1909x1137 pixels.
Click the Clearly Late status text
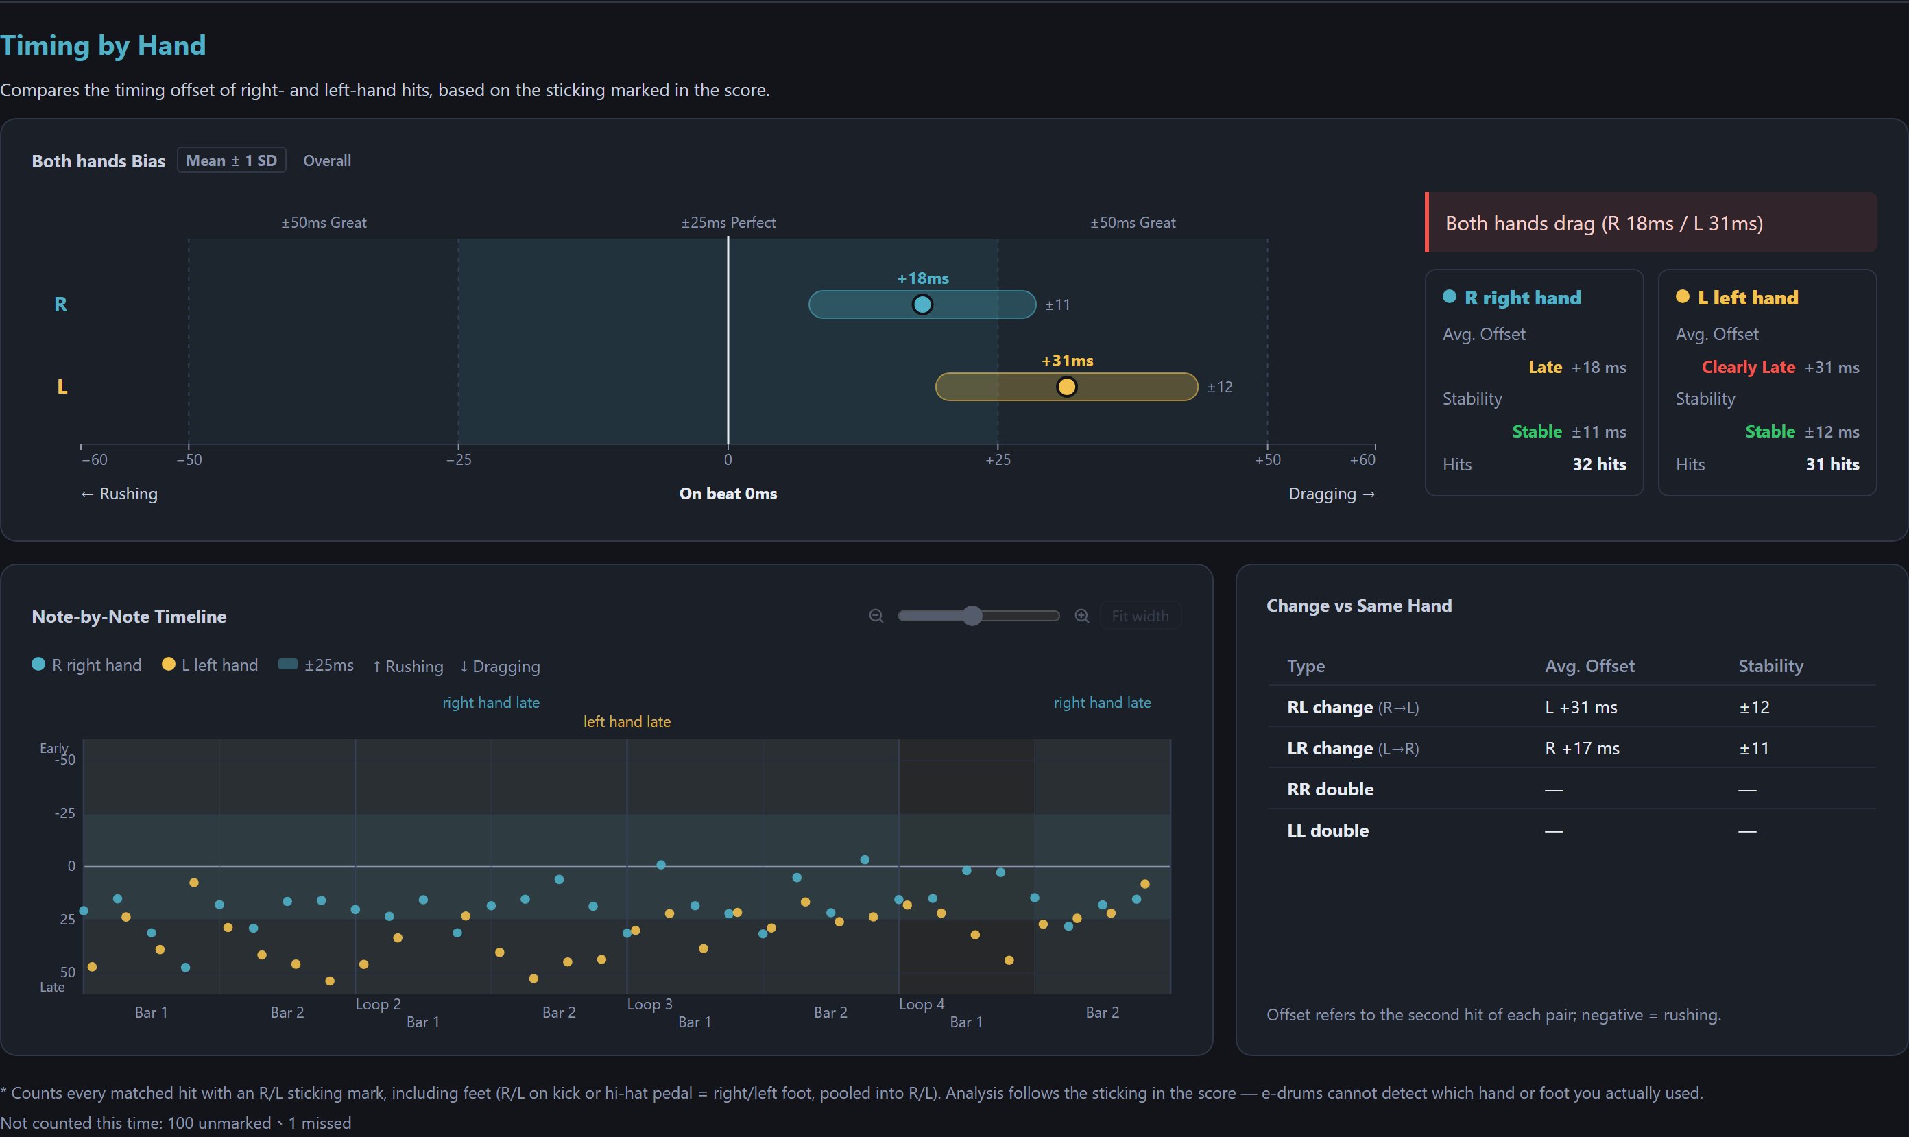click(1748, 367)
